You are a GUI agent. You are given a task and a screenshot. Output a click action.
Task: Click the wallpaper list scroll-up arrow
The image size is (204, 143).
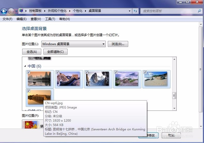(174, 59)
